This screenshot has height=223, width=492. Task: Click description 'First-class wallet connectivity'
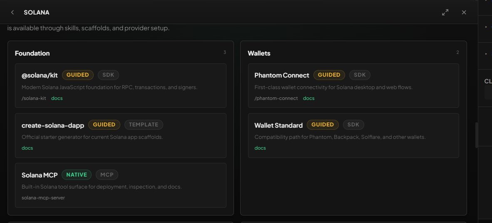pyautogui.click(x=333, y=87)
